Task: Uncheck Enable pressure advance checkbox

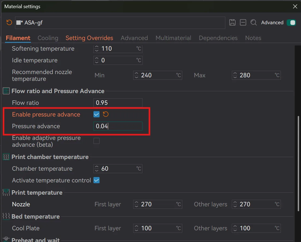Action: point(96,114)
